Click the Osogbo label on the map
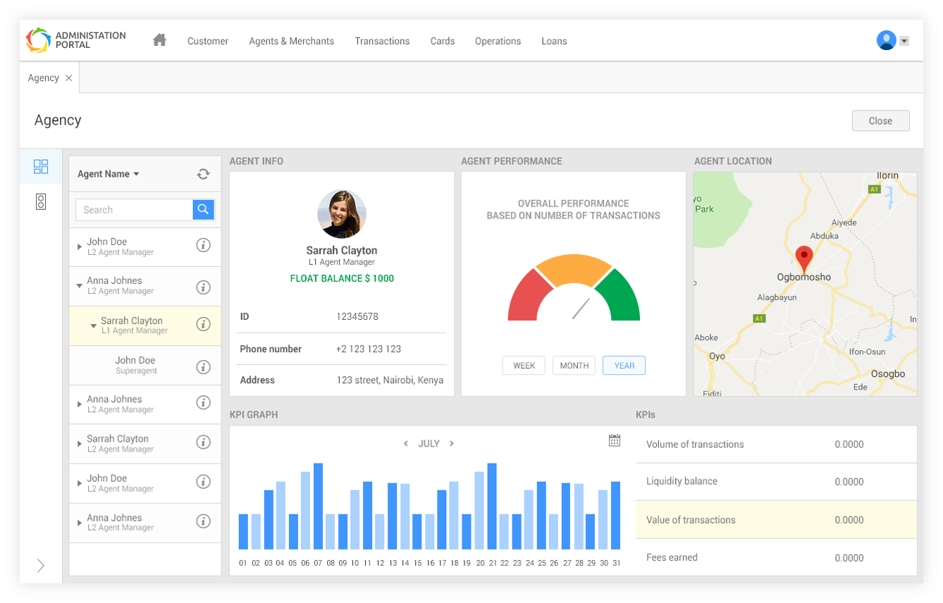Image resolution: width=943 pixels, height=603 pixels. 887,374
